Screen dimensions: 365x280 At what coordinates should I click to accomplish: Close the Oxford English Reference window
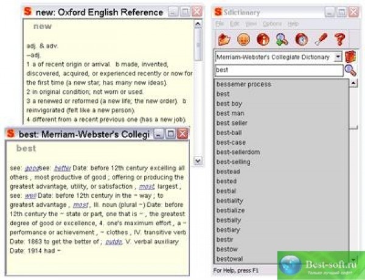click(197, 12)
